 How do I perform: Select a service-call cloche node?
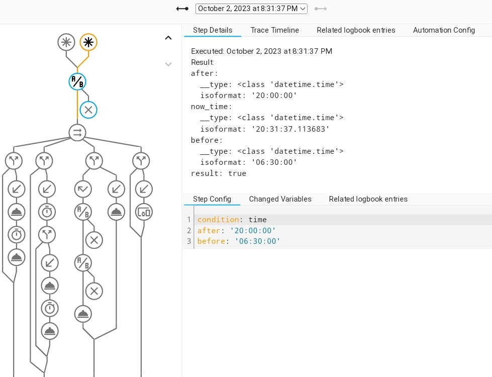coord(16,212)
